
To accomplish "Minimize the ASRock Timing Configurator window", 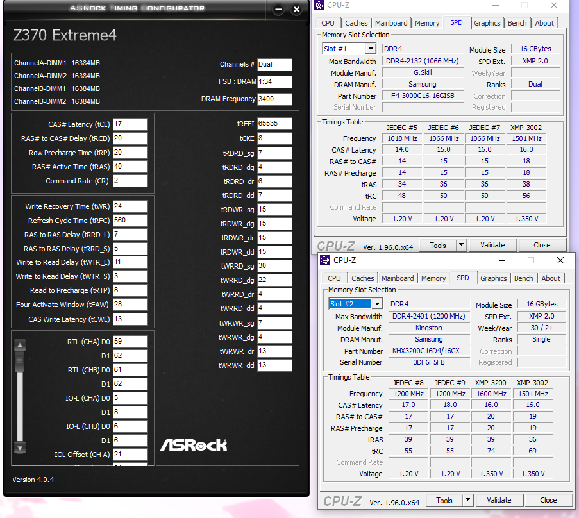I will tap(279, 10).
